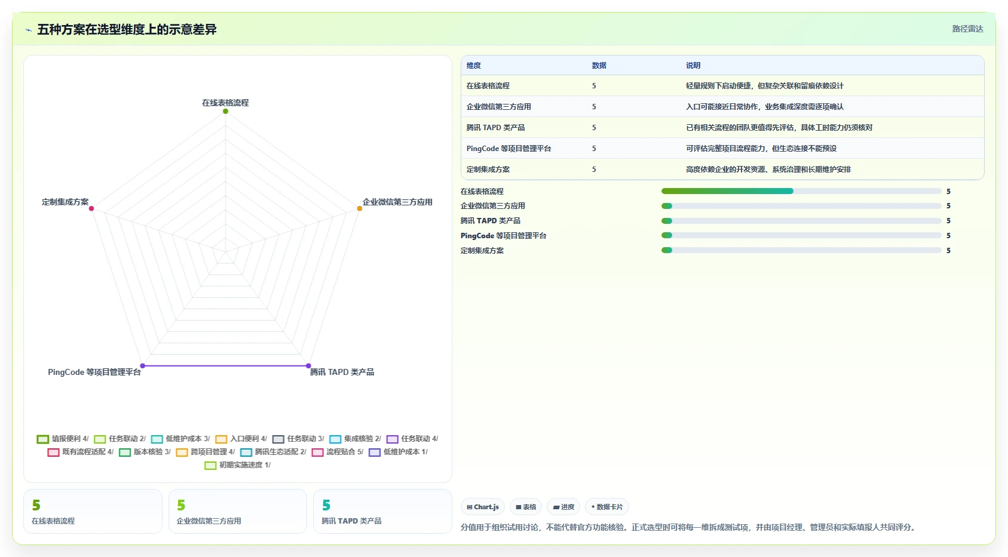Click the 说明 column header

coord(693,66)
